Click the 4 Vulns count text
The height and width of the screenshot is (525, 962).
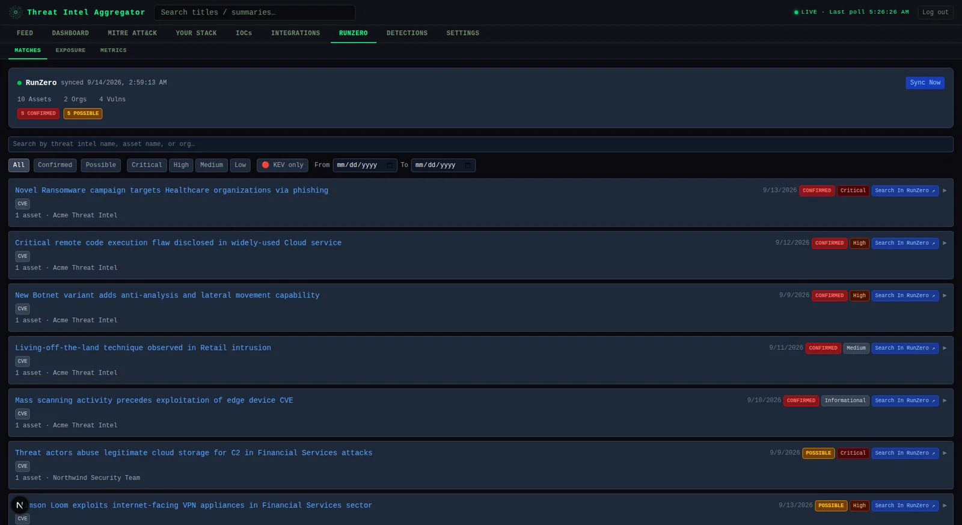(112, 99)
